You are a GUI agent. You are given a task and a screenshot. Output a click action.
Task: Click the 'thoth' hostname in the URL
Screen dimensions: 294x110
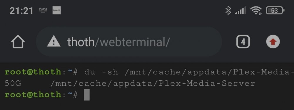click(81, 42)
